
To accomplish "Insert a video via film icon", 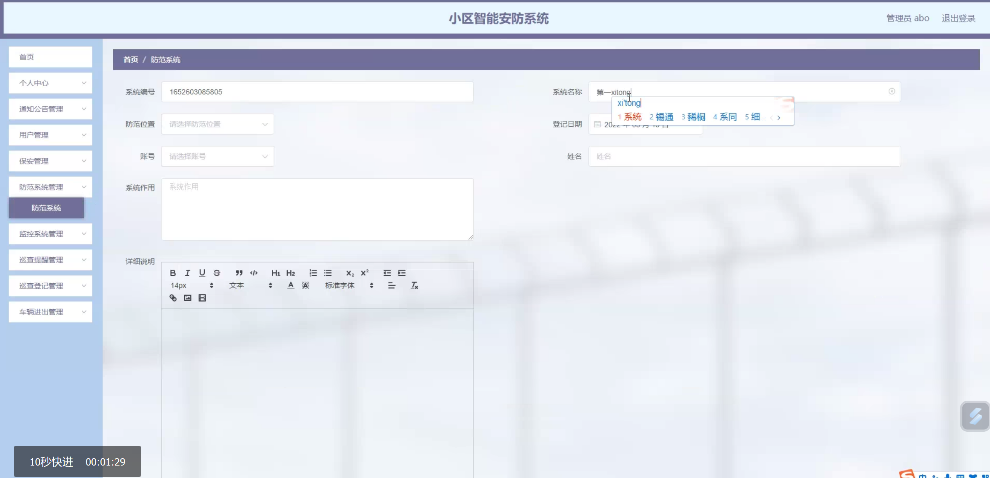I will [202, 298].
